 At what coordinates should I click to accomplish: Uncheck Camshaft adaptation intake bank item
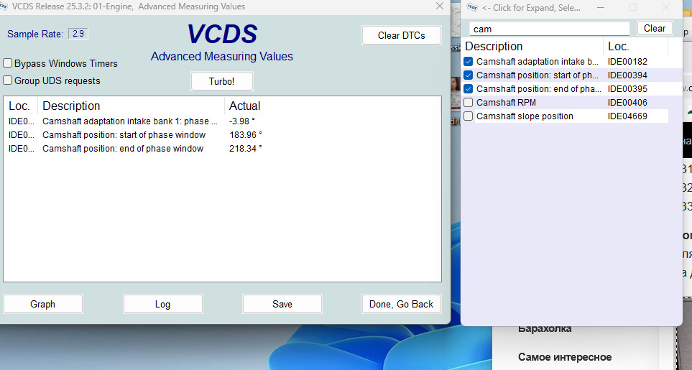click(469, 62)
